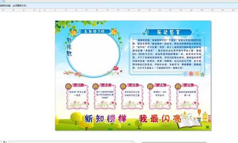Select the orange hot air balloon graphic
The height and width of the screenshot is (143, 238).
pyautogui.click(x=199, y=112)
